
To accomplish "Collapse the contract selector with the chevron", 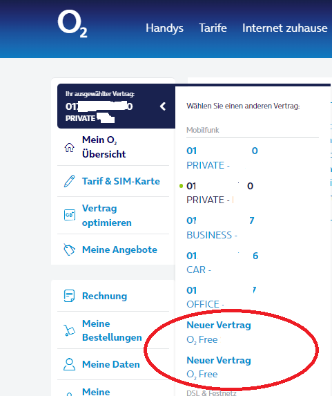I will click(x=163, y=106).
